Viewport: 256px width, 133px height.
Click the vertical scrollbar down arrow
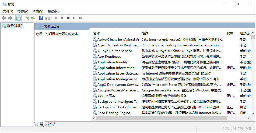(253, 114)
